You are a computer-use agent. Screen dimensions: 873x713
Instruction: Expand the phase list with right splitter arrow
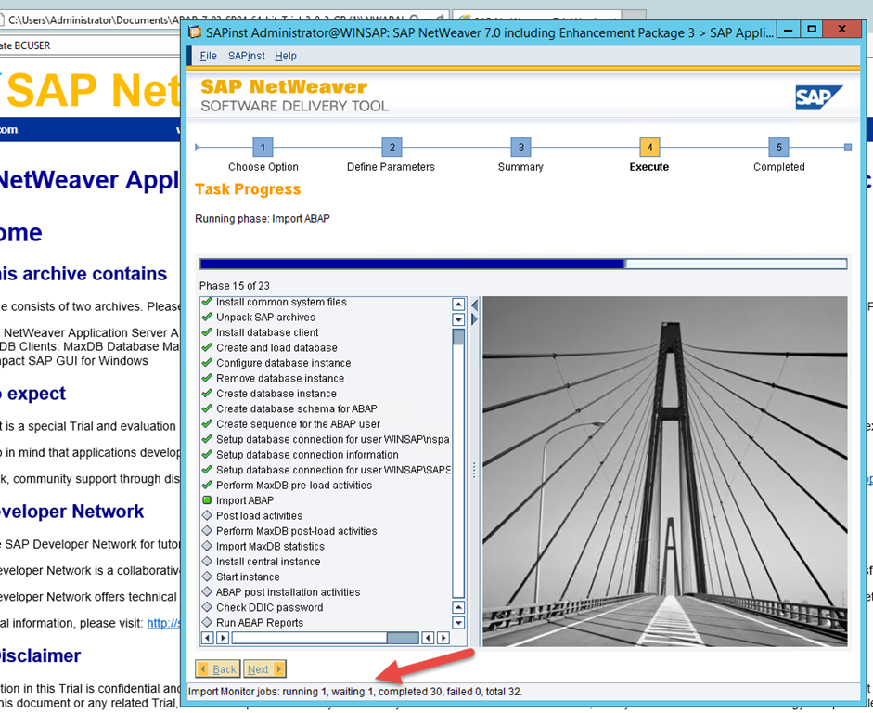click(x=475, y=319)
